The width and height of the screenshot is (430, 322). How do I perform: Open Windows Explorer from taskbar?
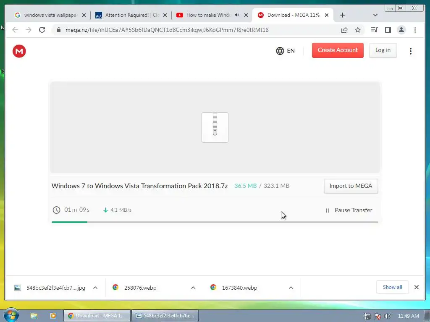tap(34, 316)
